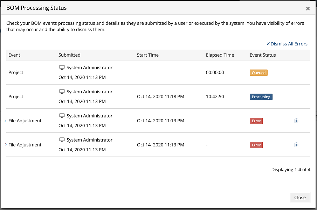Click the first Error status badge
This screenshot has width=317, height=210.
tap(256, 121)
